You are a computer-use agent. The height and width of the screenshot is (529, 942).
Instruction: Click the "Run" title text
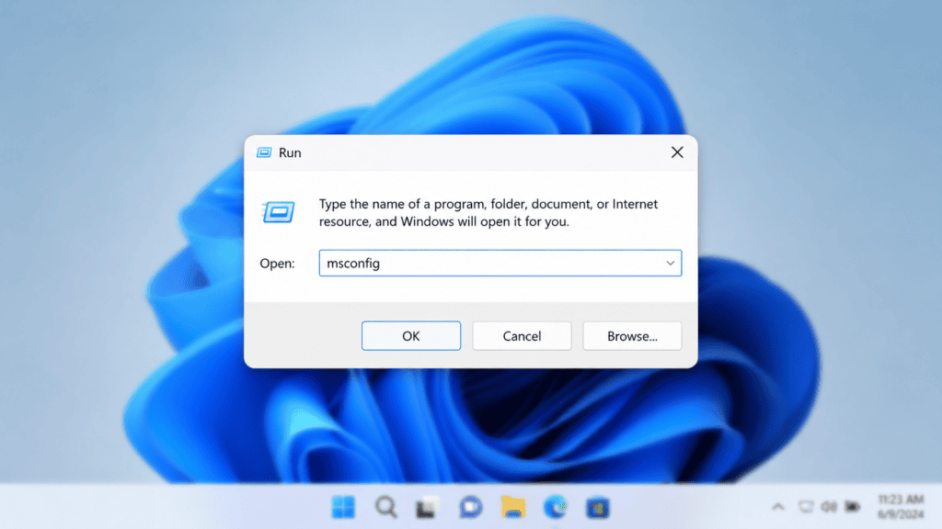click(x=290, y=153)
